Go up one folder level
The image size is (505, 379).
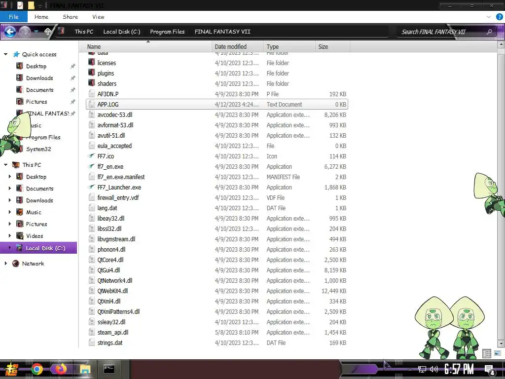point(47,32)
